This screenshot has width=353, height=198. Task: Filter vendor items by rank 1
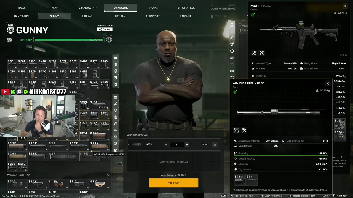(116, 64)
